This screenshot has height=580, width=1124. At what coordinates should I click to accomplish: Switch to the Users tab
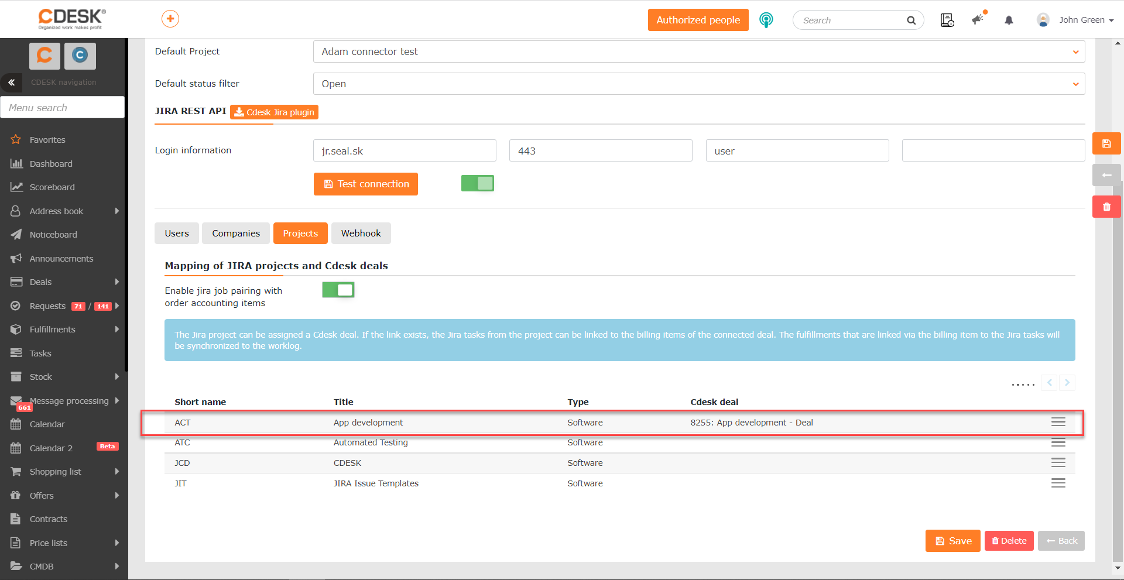(177, 233)
